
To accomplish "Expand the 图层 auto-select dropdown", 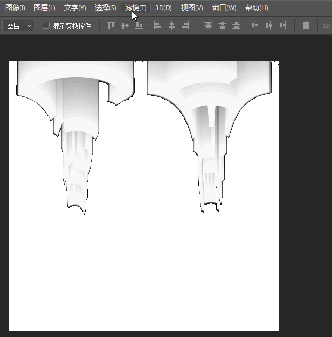I will [x=18, y=25].
